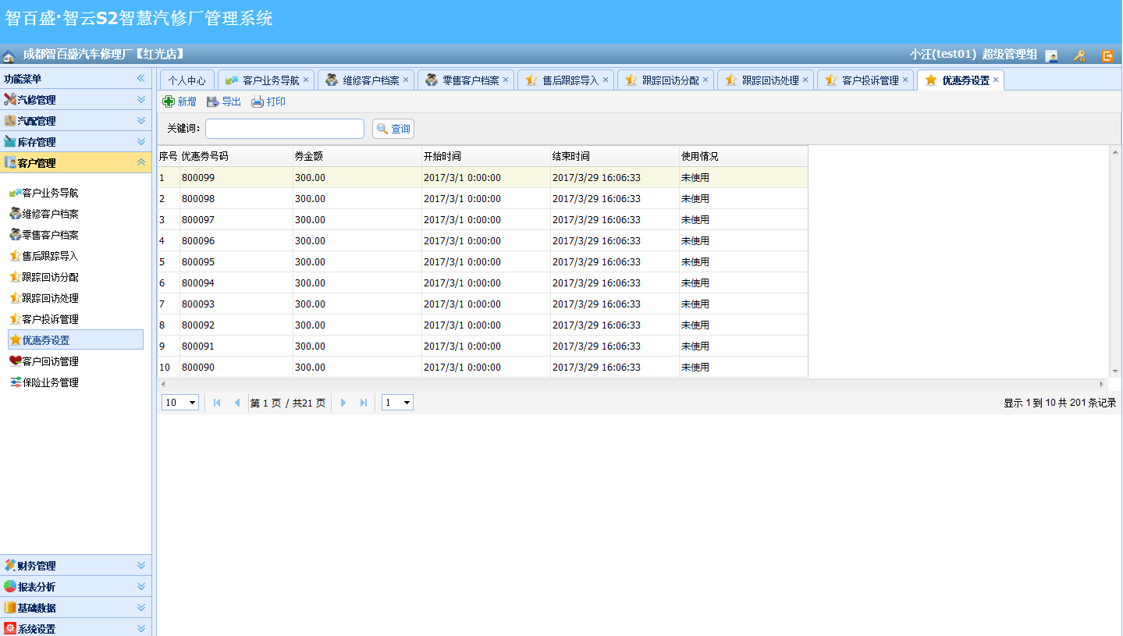Go to previous page of results

click(237, 403)
